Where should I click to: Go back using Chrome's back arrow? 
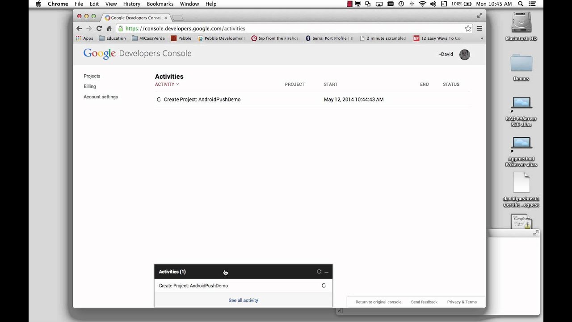(x=79, y=28)
